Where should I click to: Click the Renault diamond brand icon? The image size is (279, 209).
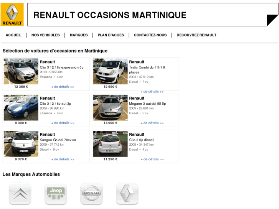(127, 194)
